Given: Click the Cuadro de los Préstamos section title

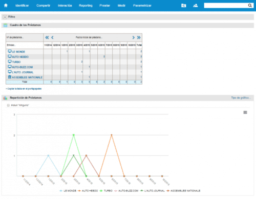Looking at the screenshot, I should tap(25, 25).
